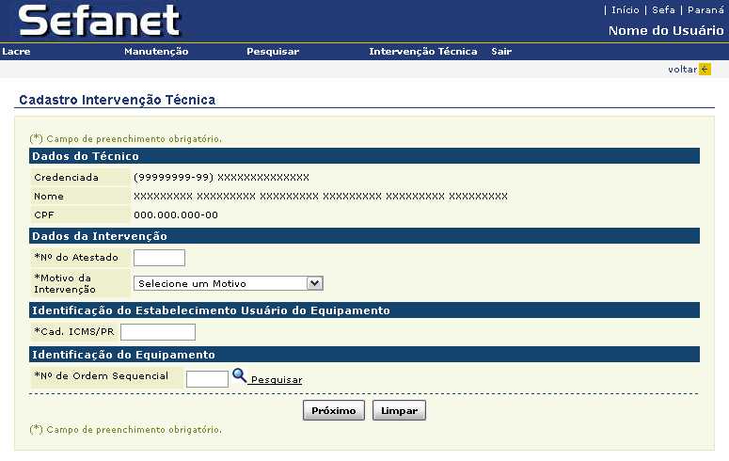Click the Sefanet logo
729x461 pixels.
[x=99, y=21]
